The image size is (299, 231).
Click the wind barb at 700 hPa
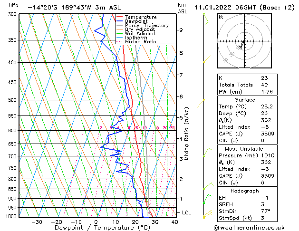pyautogui.click(x=207, y=152)
